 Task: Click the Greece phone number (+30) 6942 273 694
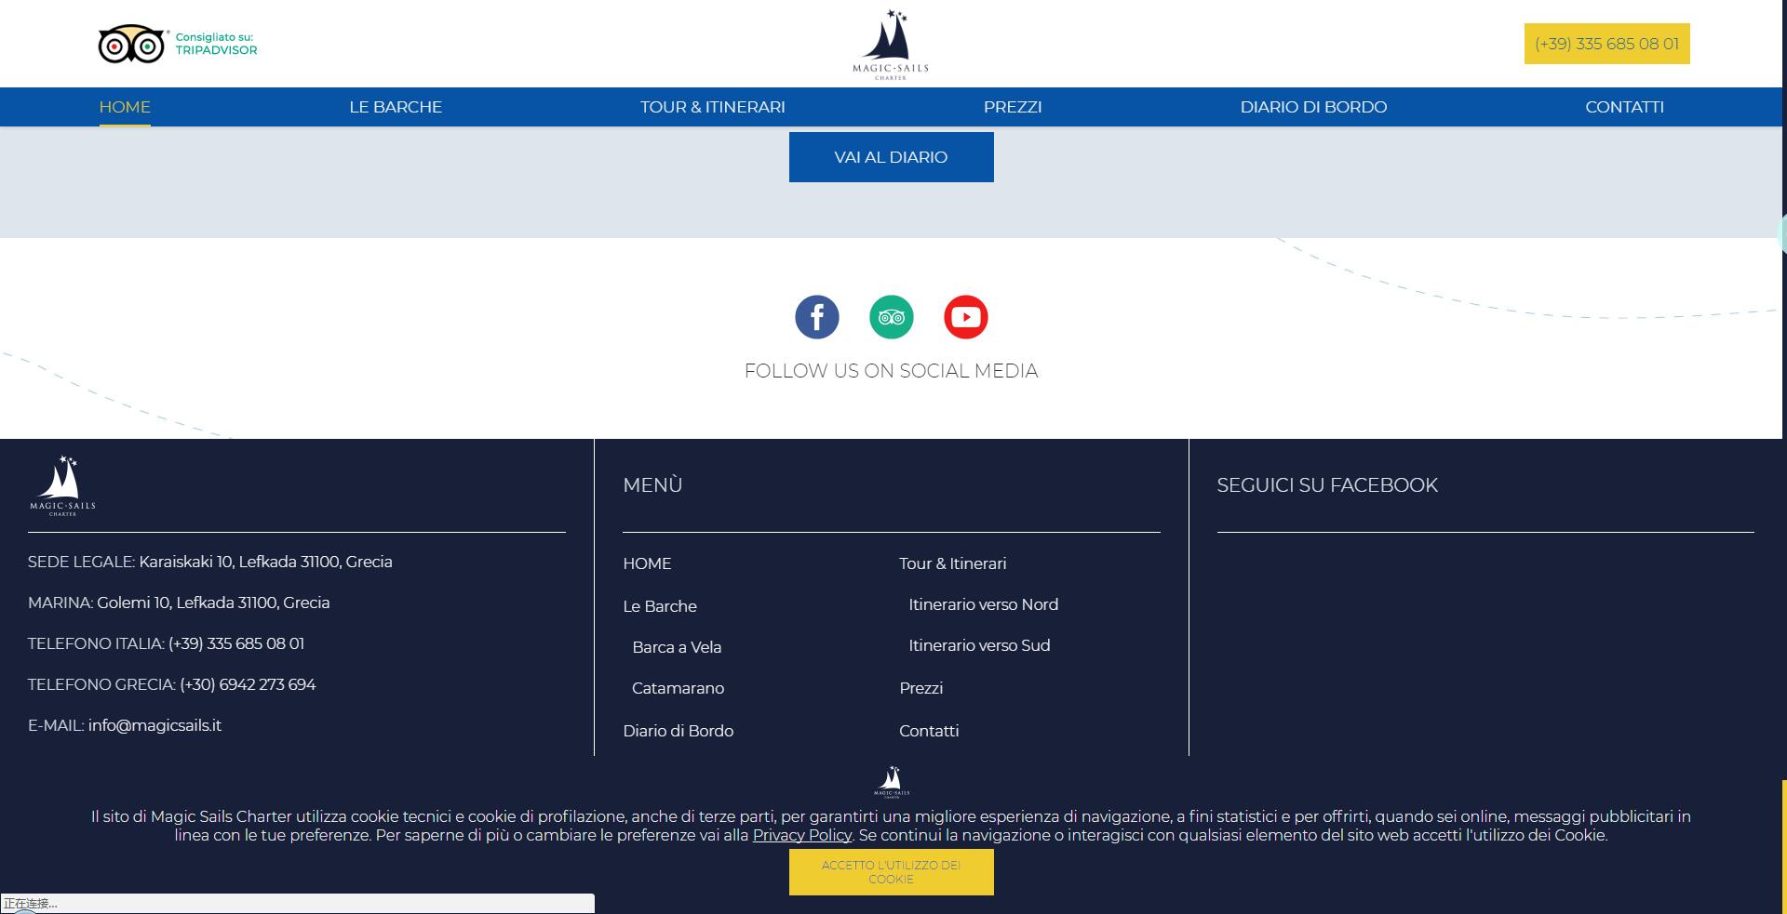click(x=248, y=684)
